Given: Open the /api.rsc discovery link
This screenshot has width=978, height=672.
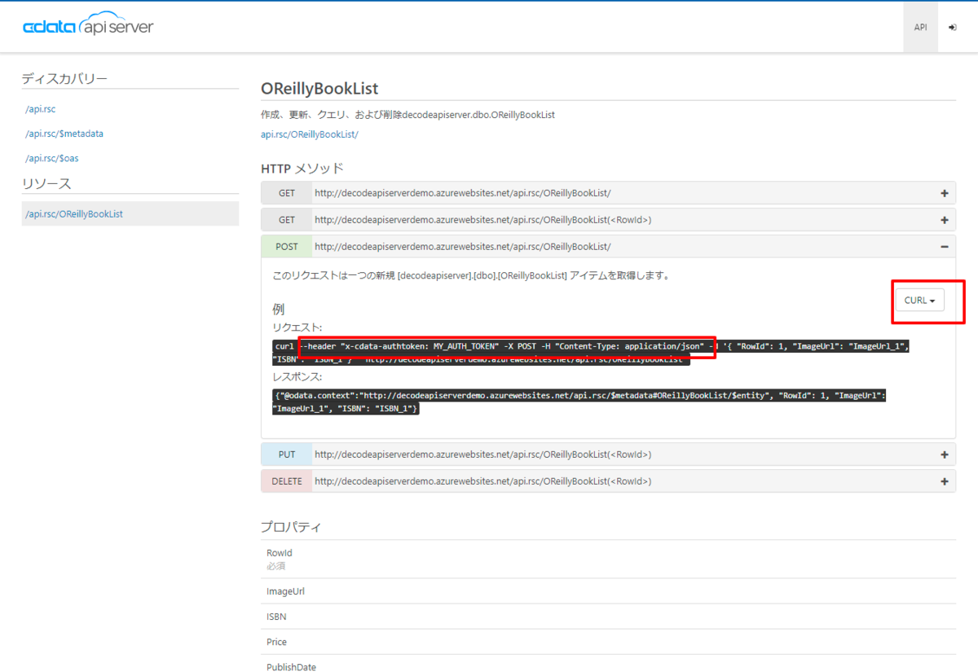Looking at the screenshot, I should [41, 109].
